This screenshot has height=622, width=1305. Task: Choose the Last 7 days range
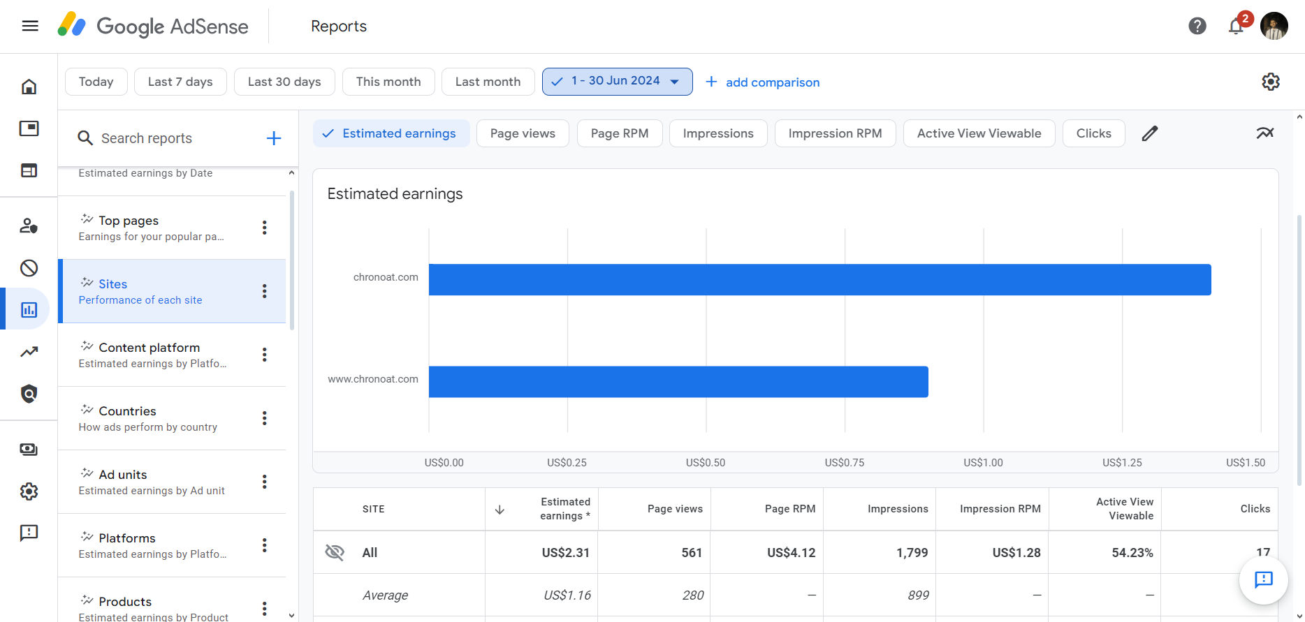[x=180, y=82]
